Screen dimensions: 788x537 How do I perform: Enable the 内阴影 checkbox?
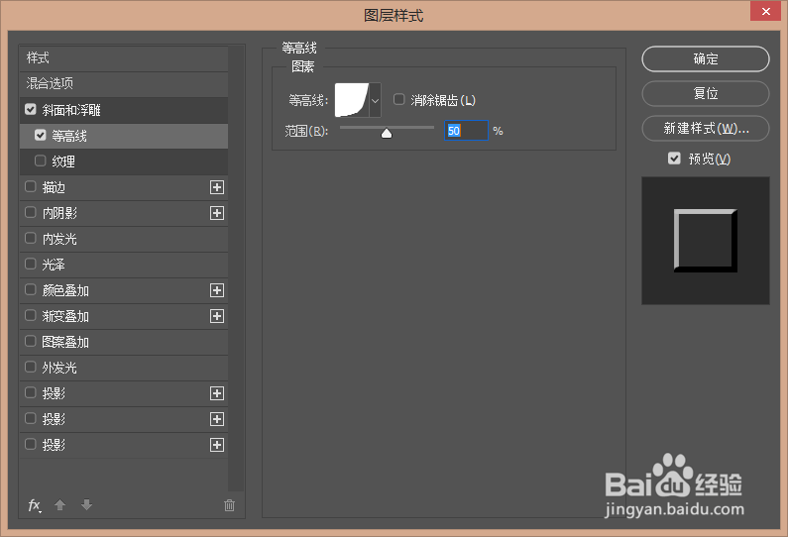tap(31, 212)
